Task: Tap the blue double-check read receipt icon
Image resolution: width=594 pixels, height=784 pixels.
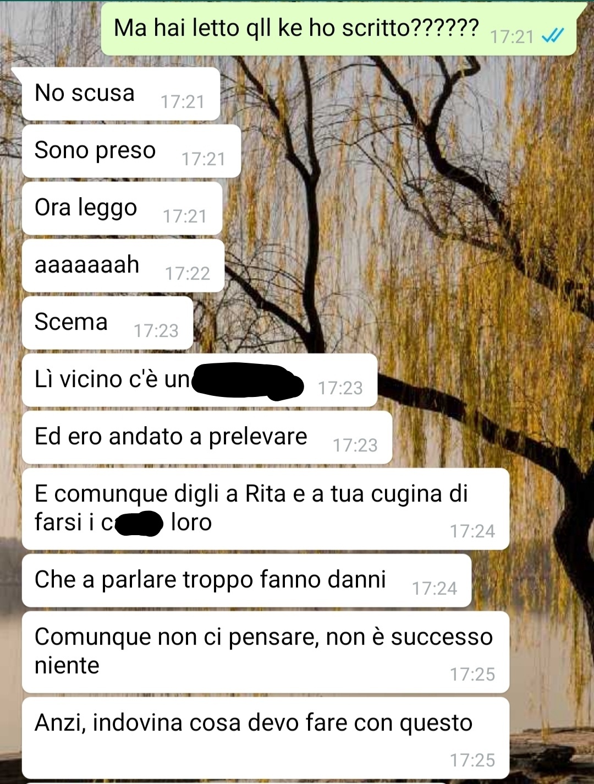Action: click(553, 37)
